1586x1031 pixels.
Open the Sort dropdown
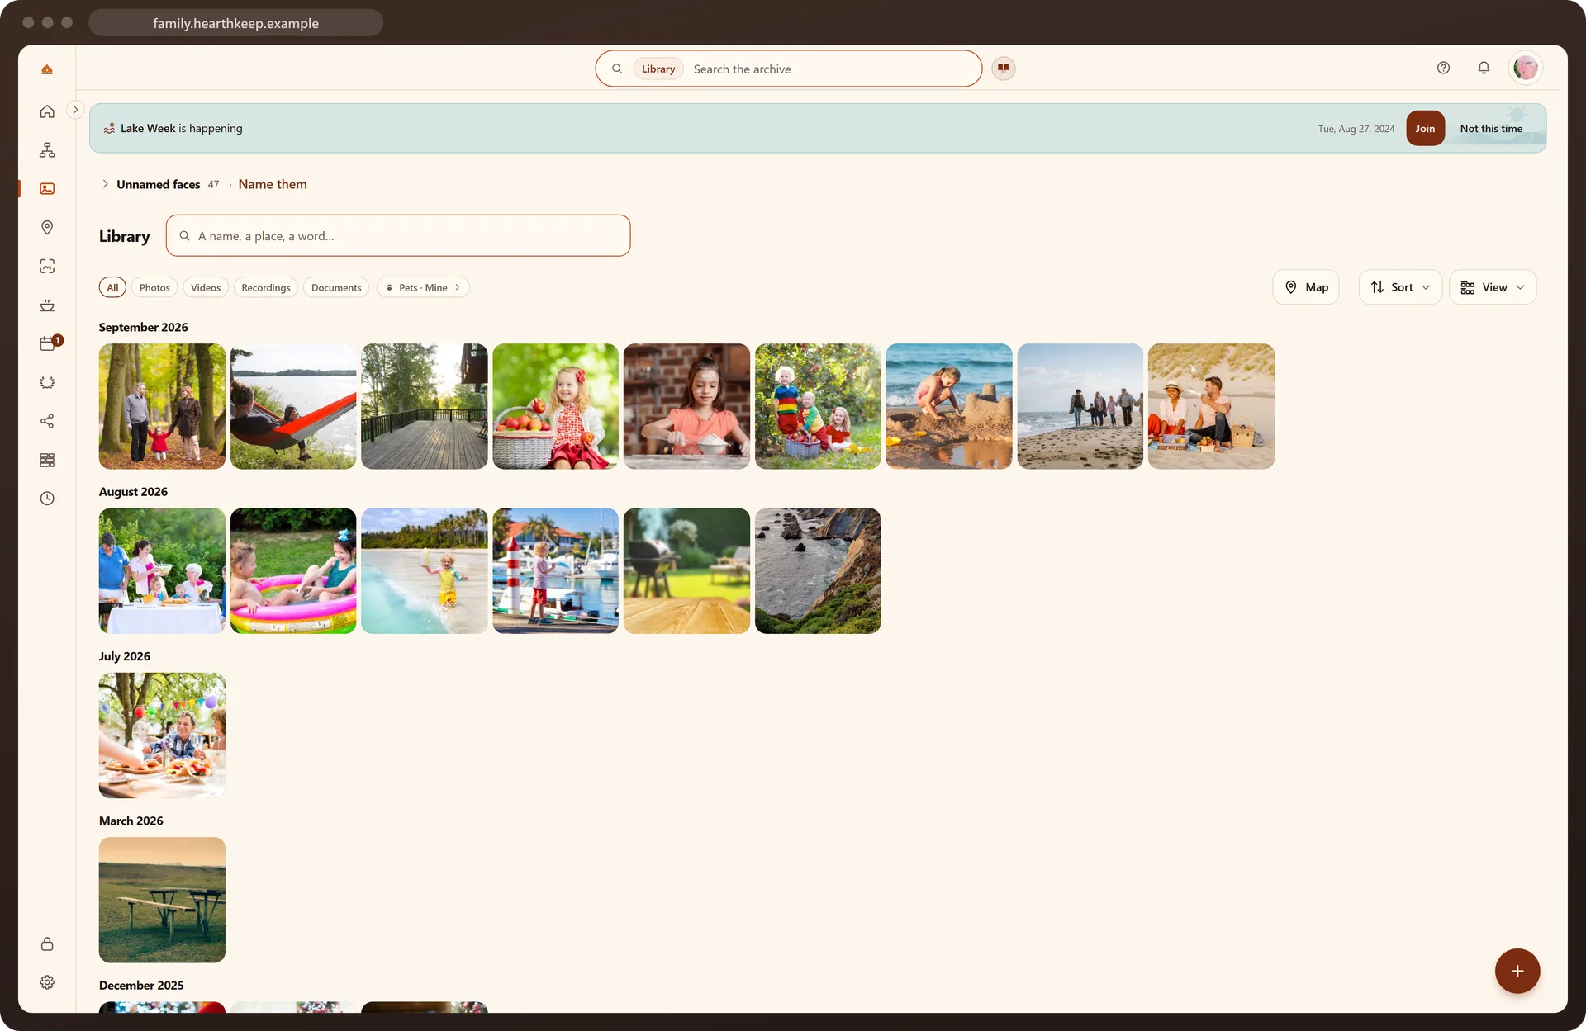pos(1400,287)
